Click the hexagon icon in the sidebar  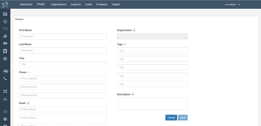coord(5,22)
